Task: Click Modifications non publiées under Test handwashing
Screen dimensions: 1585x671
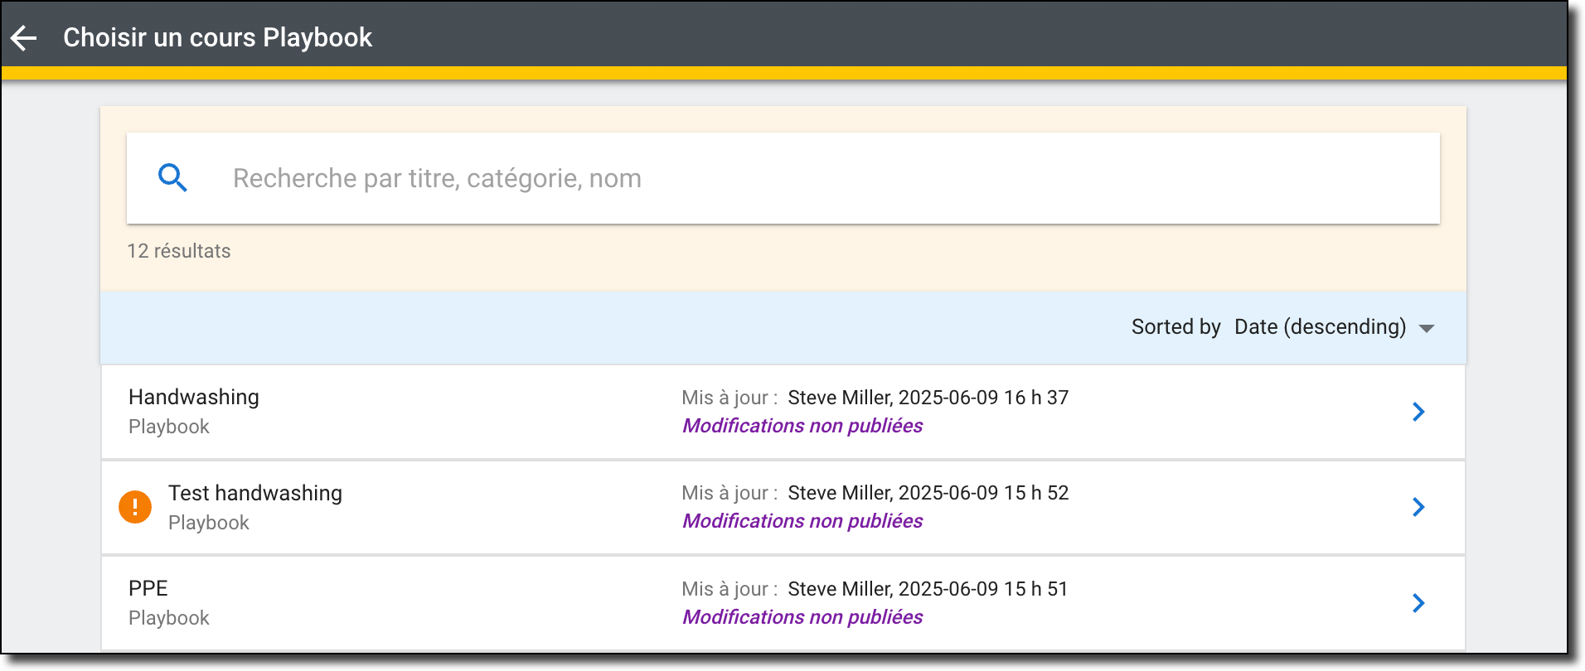Action: tap(802, 521)
